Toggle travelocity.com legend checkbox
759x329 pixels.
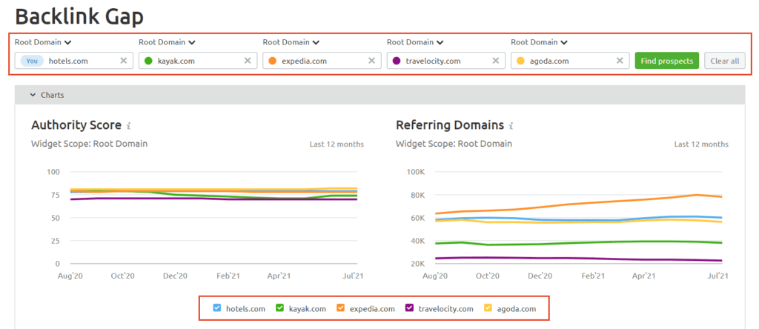[x=409, y=308]
